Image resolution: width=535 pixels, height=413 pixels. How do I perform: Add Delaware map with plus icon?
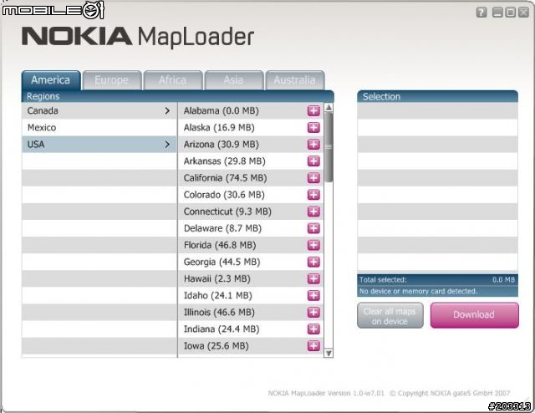[313, 228]
